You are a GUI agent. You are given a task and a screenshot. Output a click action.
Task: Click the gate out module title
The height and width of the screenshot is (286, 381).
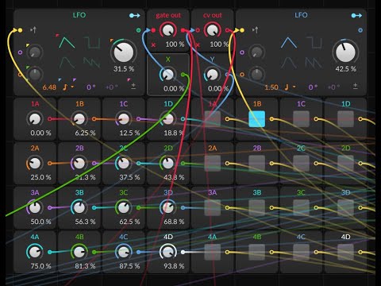168,15
